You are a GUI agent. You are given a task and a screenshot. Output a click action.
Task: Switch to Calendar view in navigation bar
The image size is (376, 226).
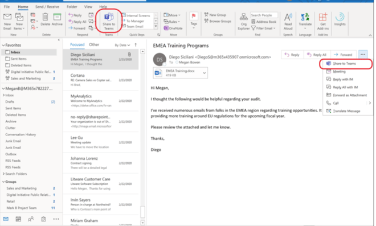(x=18, y=219)
